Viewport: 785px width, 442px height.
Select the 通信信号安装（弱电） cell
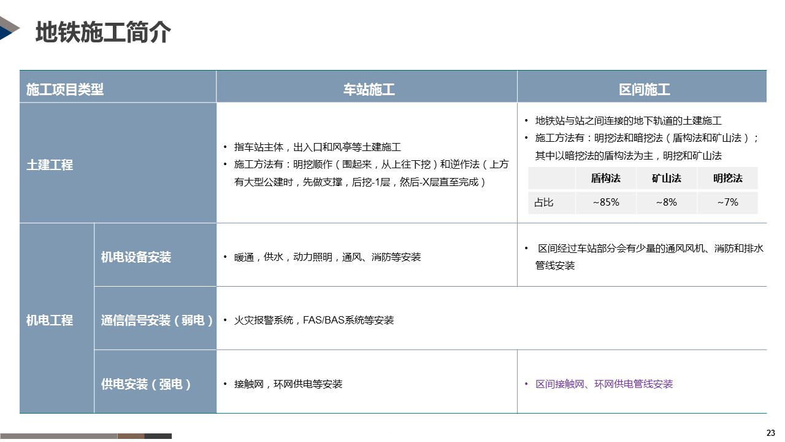tap(157, 320)
